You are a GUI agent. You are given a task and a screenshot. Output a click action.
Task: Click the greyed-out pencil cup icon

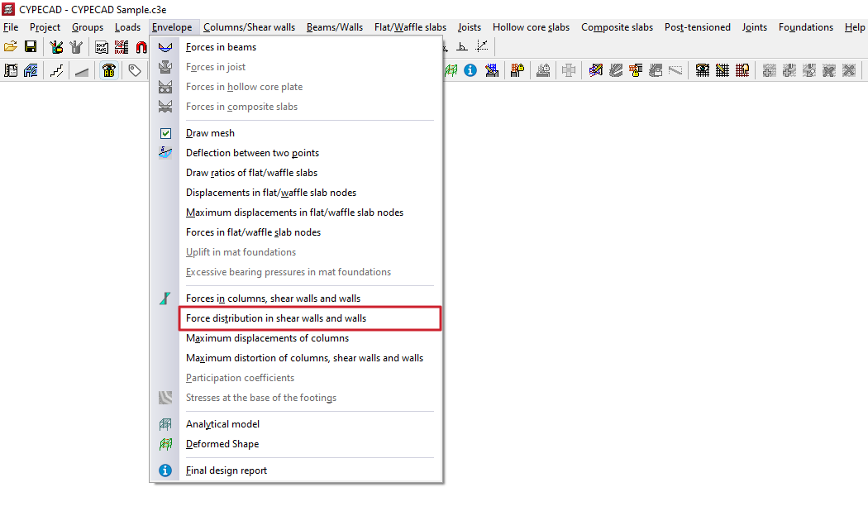click(76, 47)
